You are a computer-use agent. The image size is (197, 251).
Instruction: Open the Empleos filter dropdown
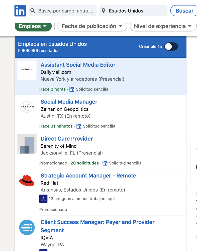(x=33, y=26)
